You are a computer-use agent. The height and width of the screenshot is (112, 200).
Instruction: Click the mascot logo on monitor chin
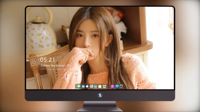(100, 95)
